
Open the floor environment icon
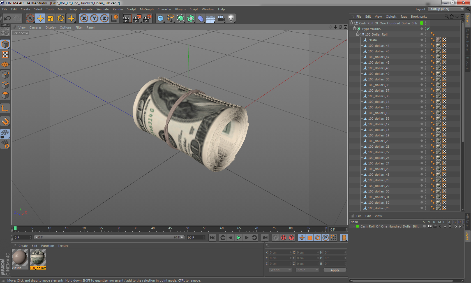[211, 18]
